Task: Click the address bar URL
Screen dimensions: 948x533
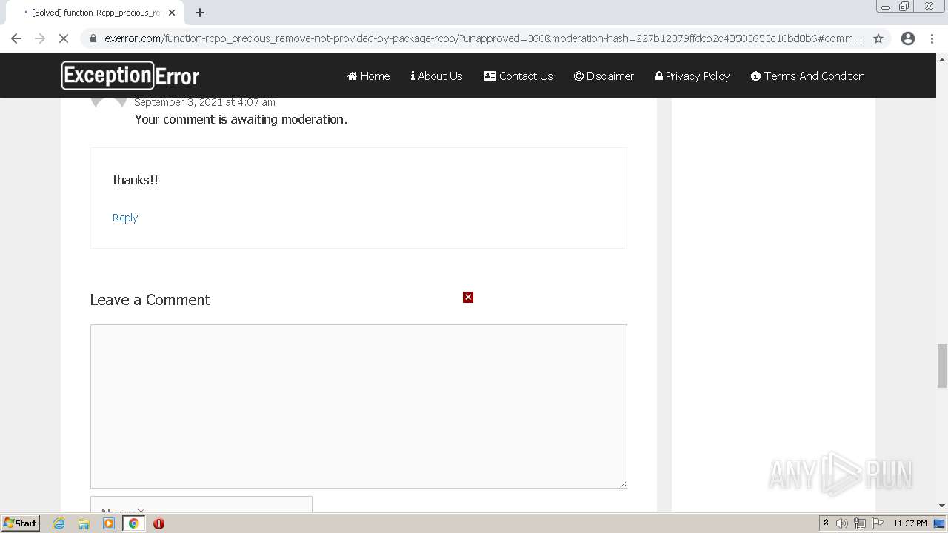Action: 483,38
